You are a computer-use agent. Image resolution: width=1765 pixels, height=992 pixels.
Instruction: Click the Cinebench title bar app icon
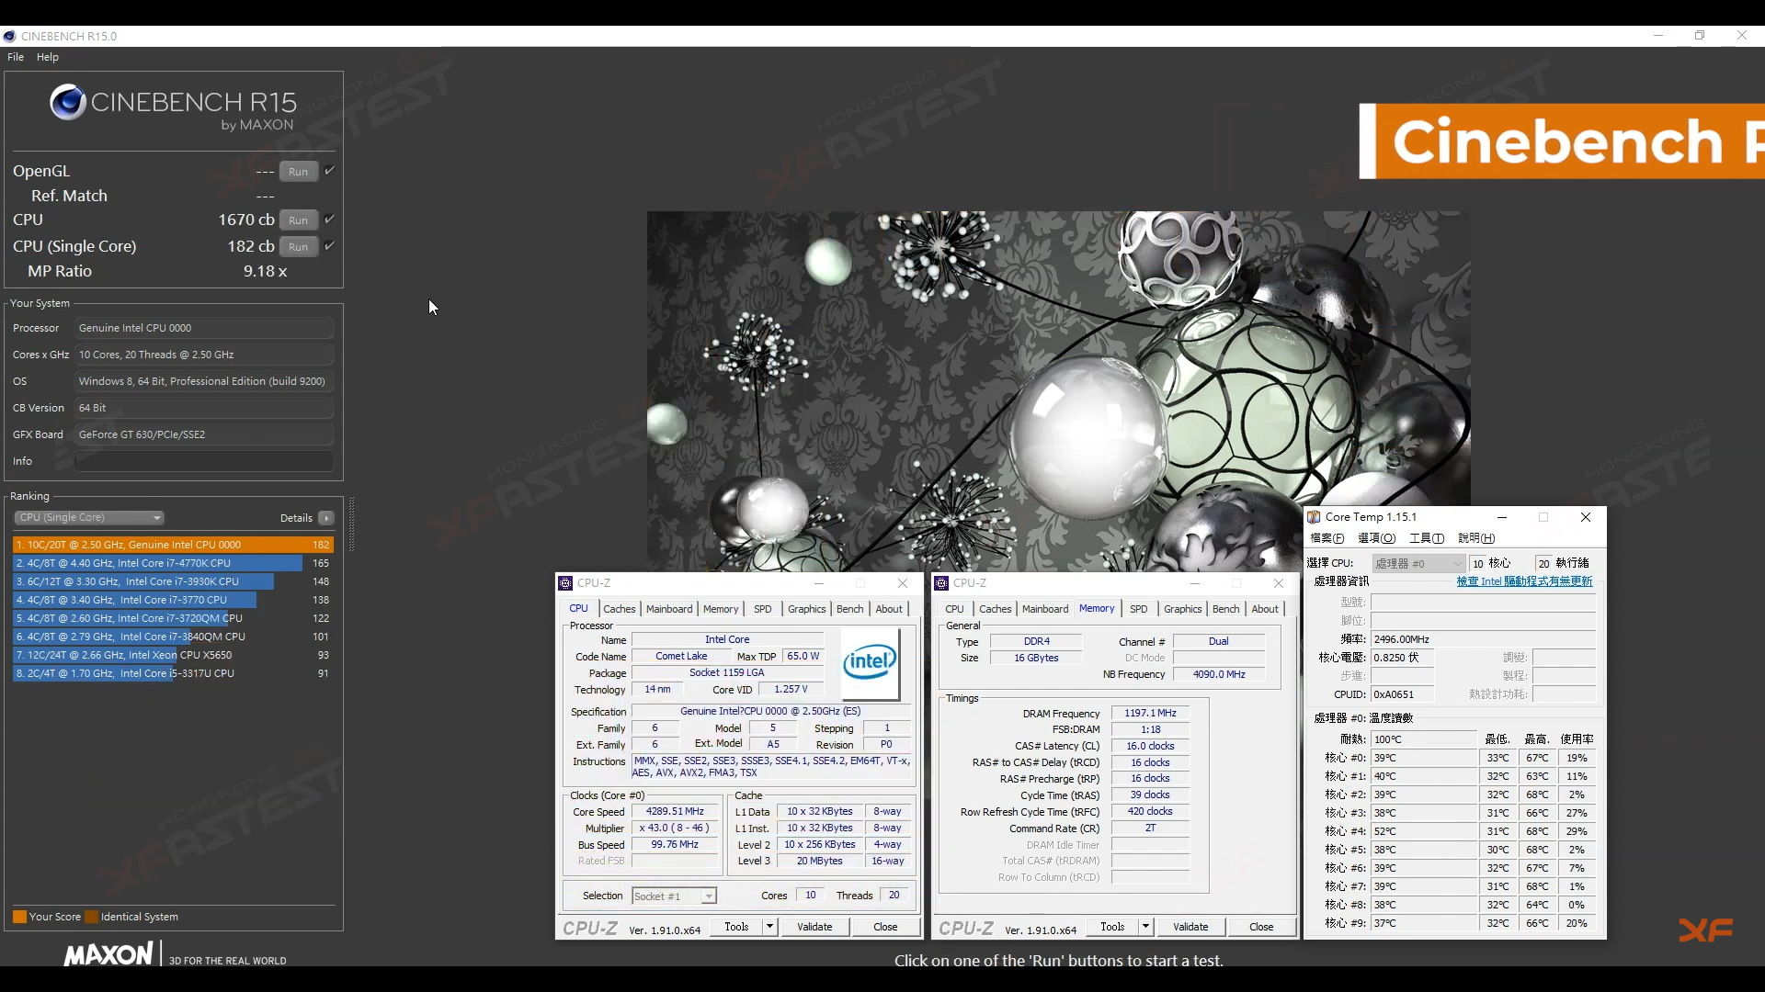[9, 36]
